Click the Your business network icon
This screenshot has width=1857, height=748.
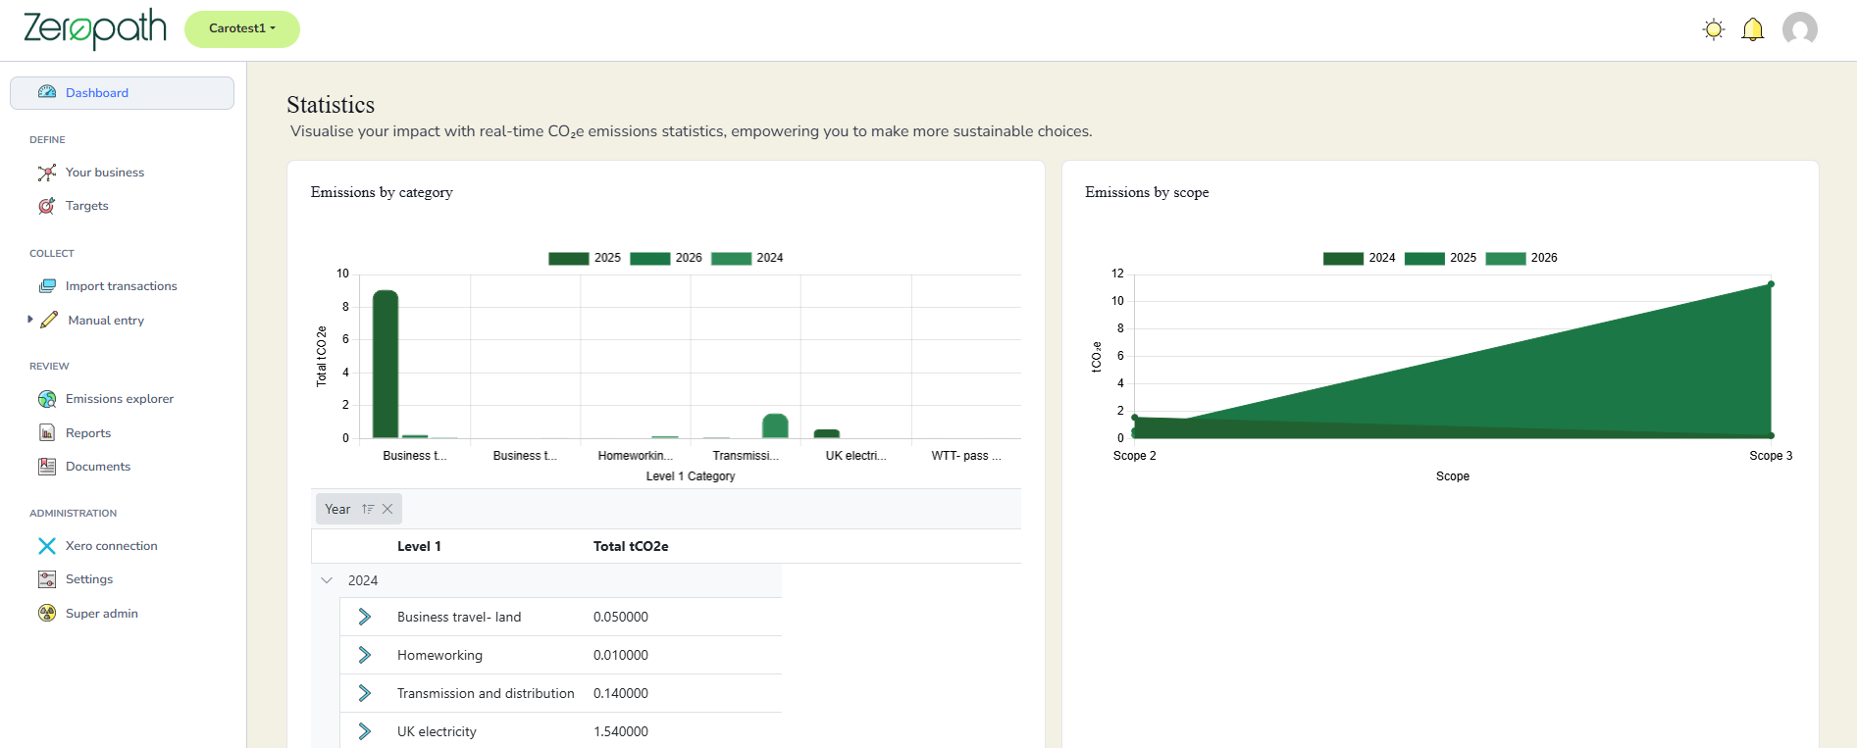pyautogui.click(x=47, y=173)
